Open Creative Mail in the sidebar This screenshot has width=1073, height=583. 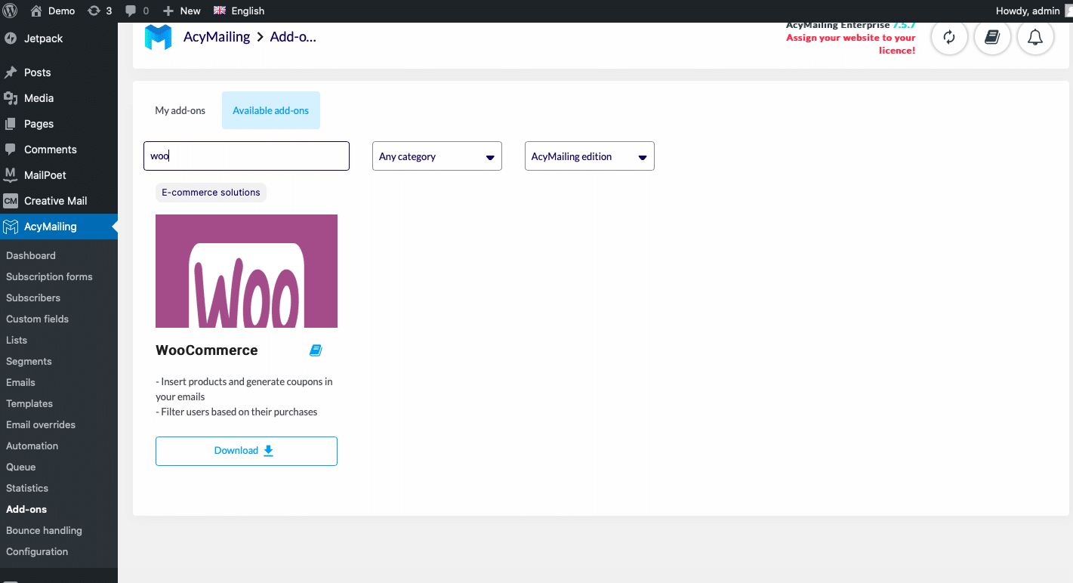point(59,201)
